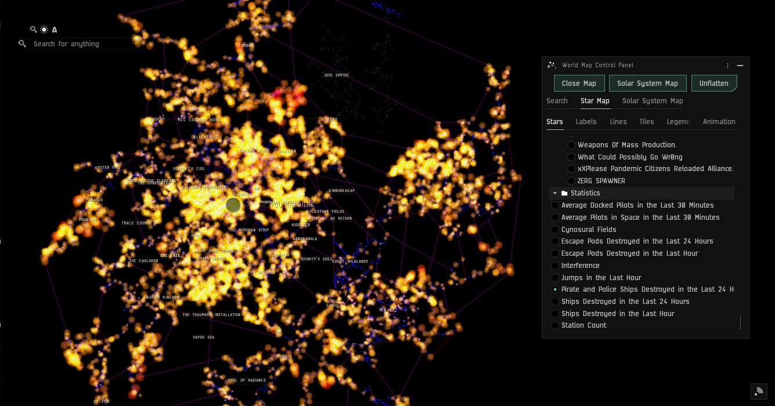The width and height of the screenshot is (775, 406).
Task: Click the green-ringed system marker near Curse
Action: click(278, 331)
